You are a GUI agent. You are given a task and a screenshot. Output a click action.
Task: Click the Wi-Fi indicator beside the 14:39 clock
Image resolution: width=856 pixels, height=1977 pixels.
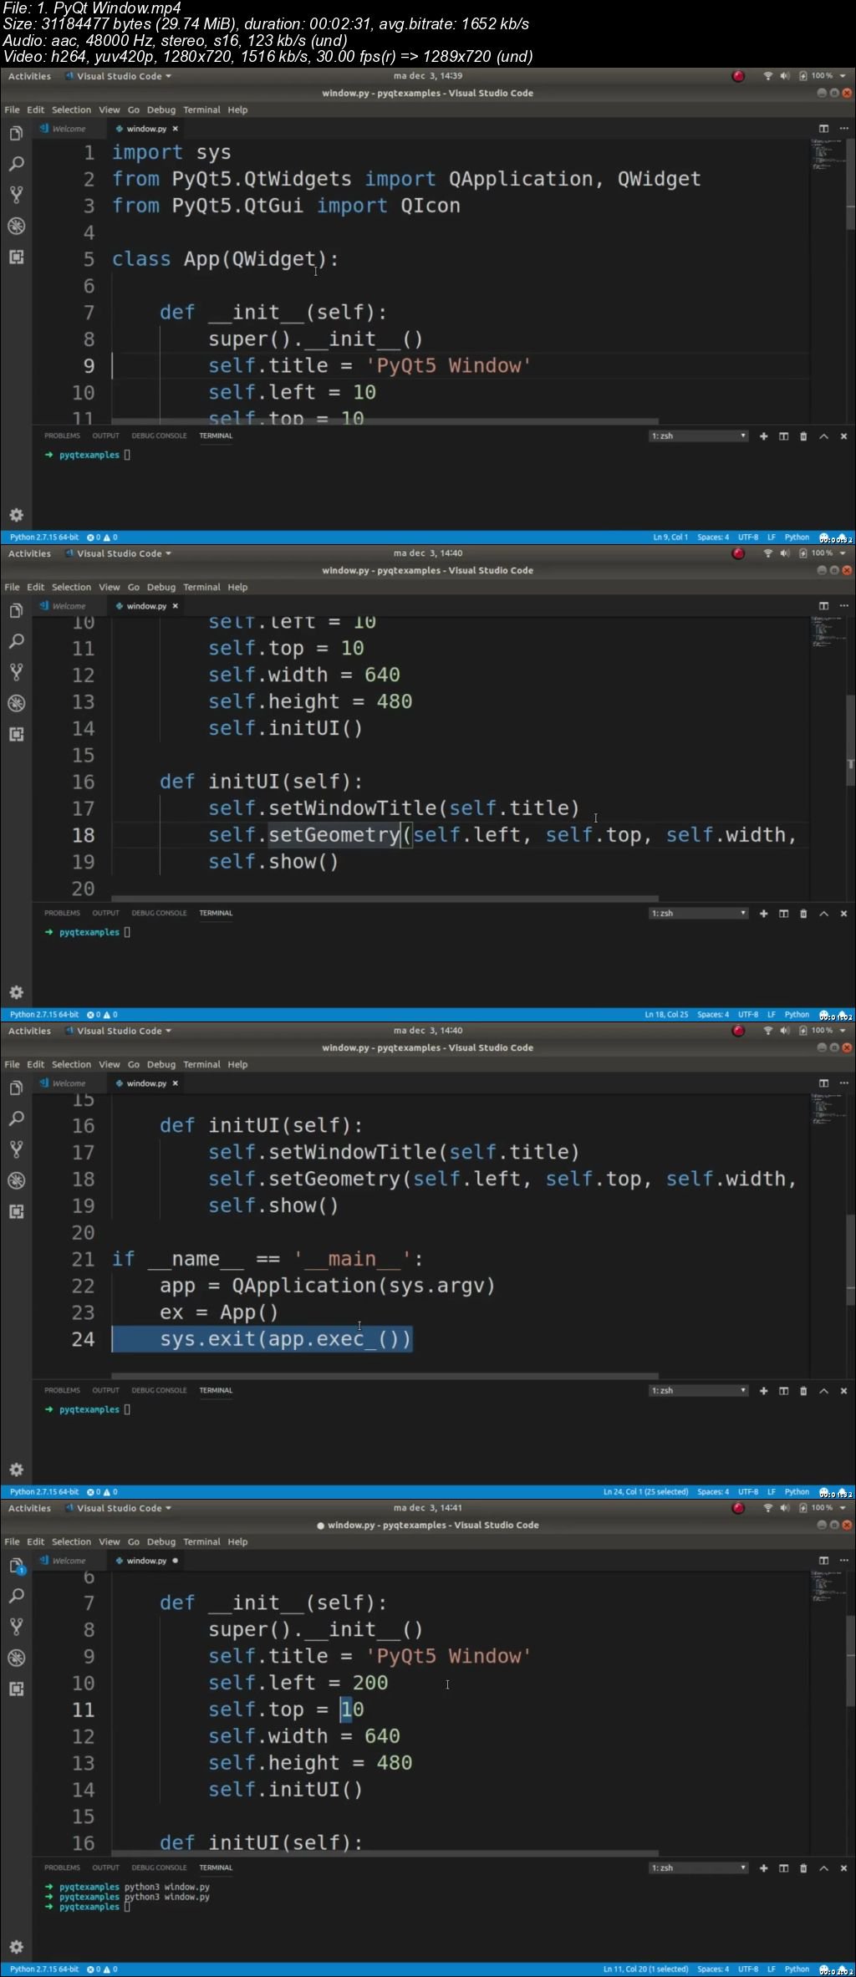767,76
